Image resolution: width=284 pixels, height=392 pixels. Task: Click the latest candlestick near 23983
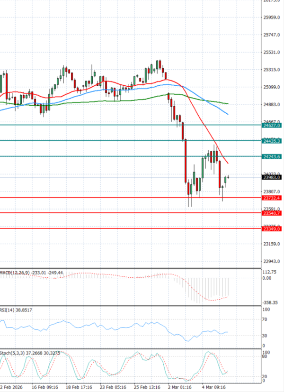pos(228,177)
